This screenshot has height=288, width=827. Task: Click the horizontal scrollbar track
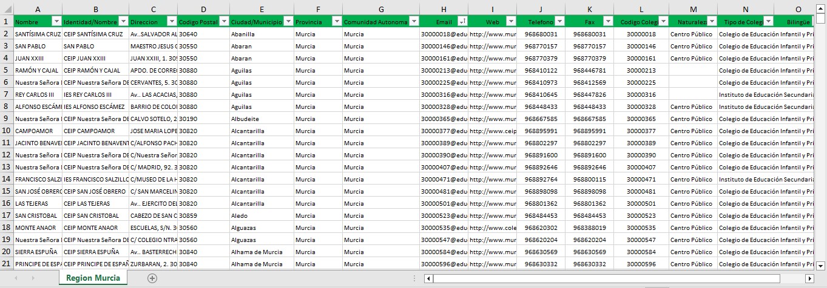[619, 278]
